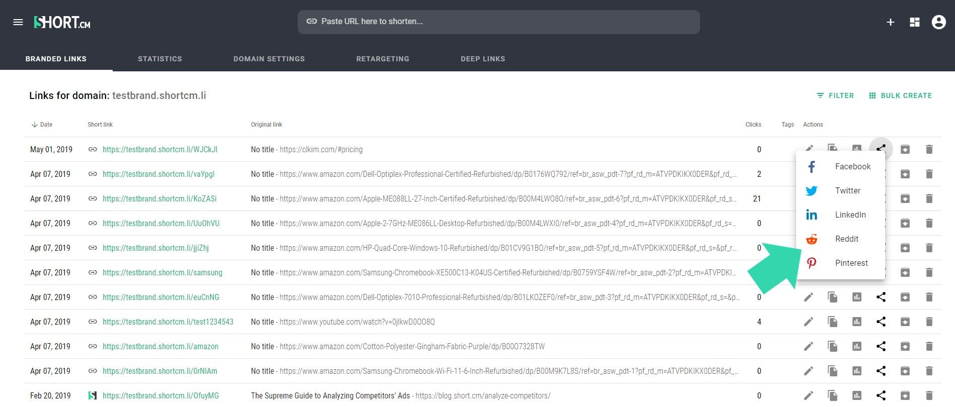The image size is (955, 407).
Task: Click the May 01, 2019 date cell
Action: pyautogui.click(x=51, y=149)
